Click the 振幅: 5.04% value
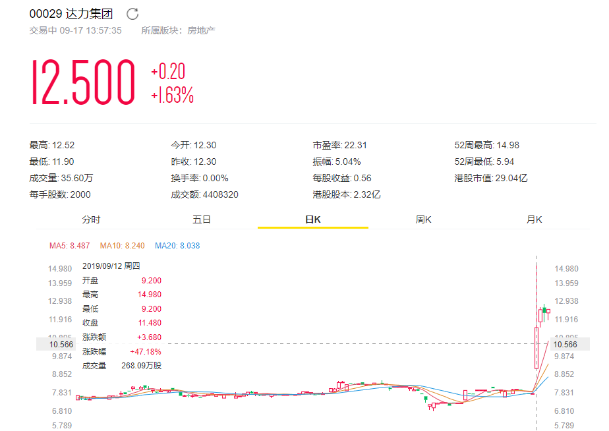609x431 pixels. pos(336,161)
